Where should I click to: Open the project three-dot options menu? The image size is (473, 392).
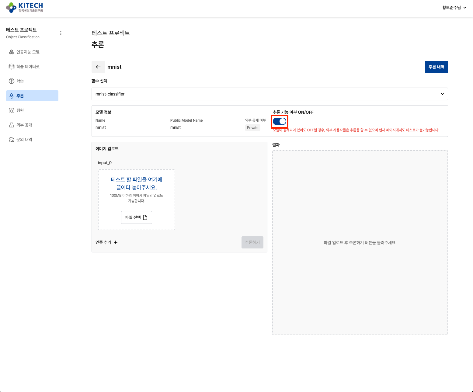[x=61, y=33]
